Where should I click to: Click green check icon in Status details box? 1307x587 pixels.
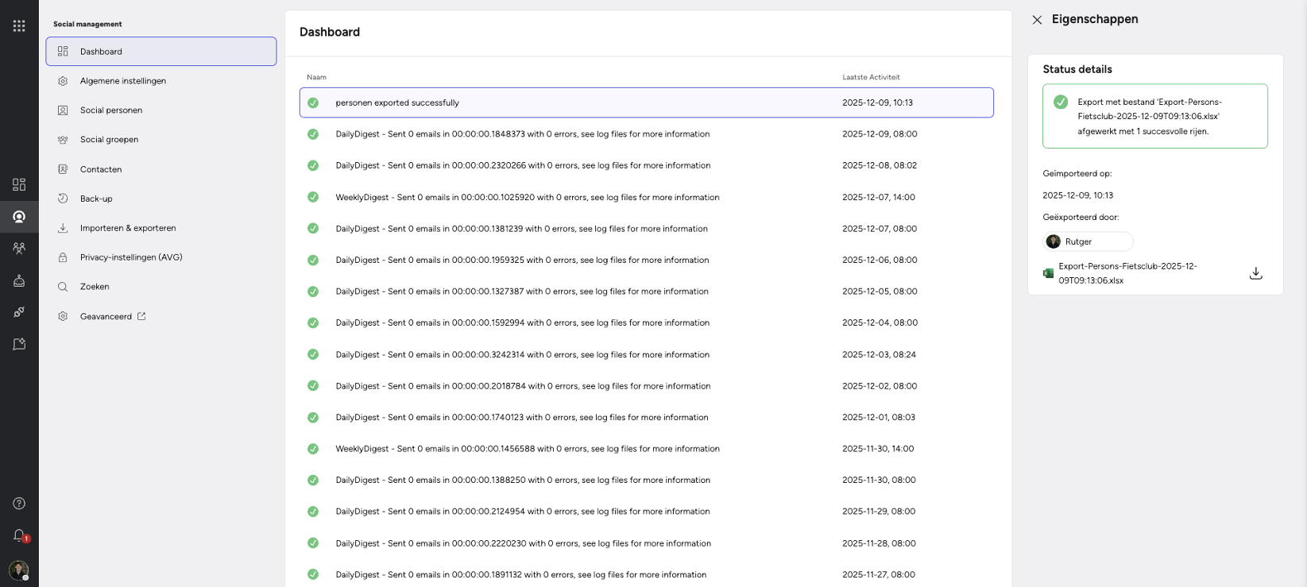pyautogui.click(x=1061, y=102)
